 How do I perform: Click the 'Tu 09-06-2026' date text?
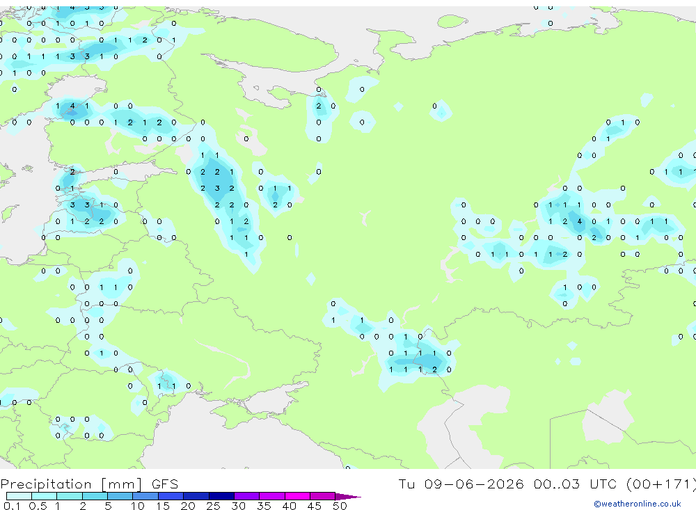(461, 484)
